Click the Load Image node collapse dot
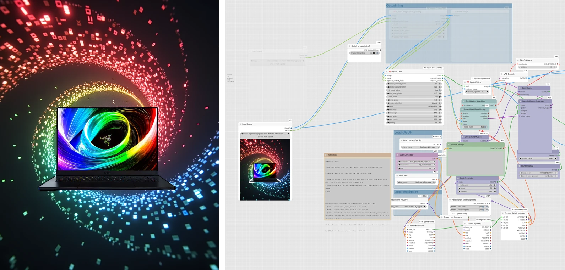 tap(240, 124)
